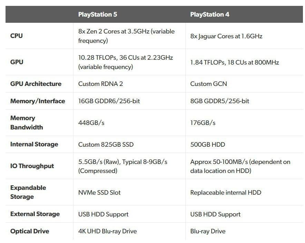Click the PlayStation 4 column header

[210, 14]
